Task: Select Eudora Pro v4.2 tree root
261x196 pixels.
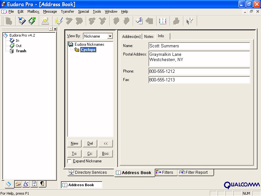Action: 22,35
